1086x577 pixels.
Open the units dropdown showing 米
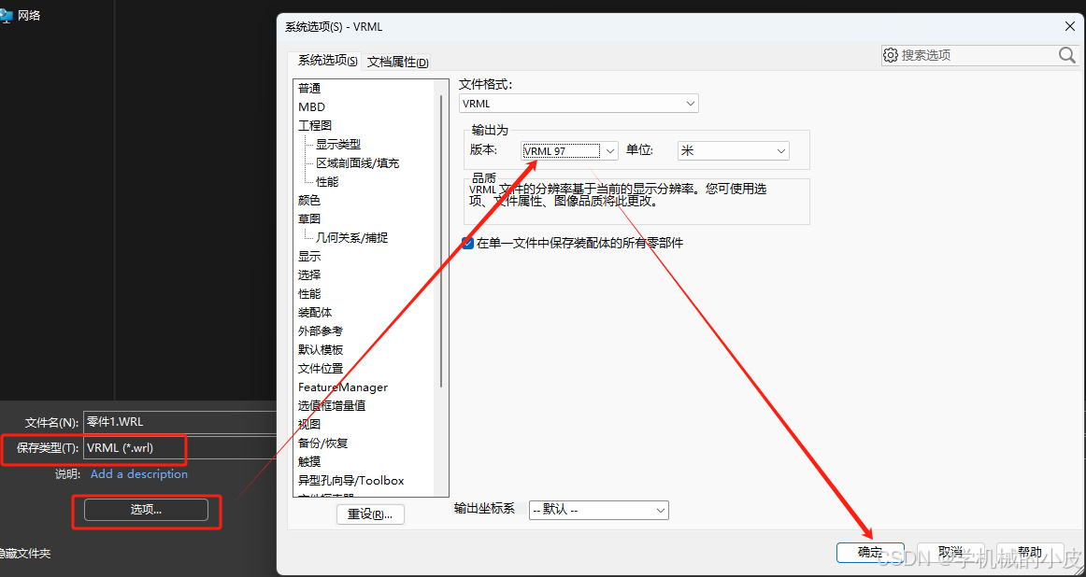tap(733, 150)
